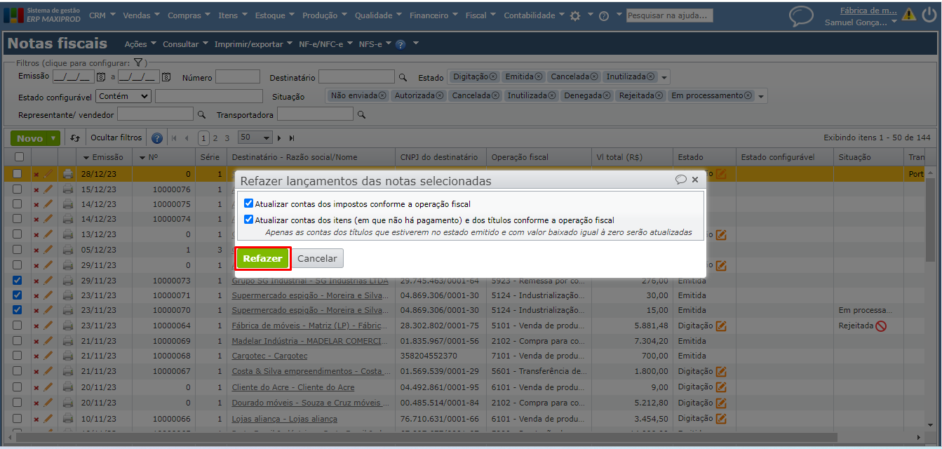Remove the Digitação tag from Estado filter
This screenshot has height=449, width=942.
click(x=493, y=76)
